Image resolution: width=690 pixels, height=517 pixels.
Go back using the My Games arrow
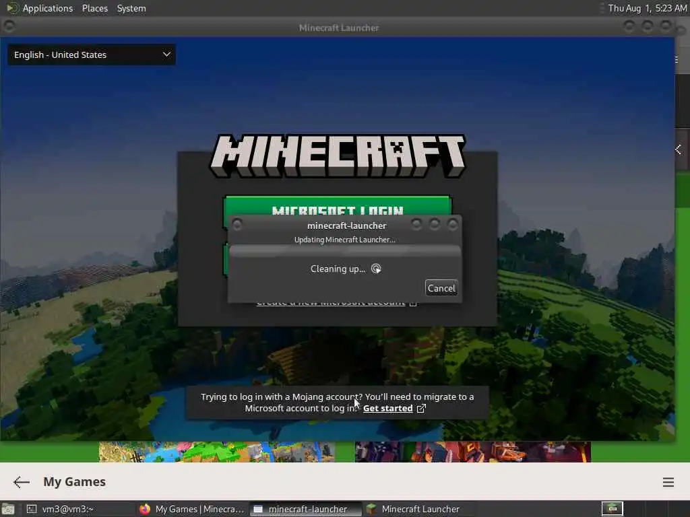point(21,482)
